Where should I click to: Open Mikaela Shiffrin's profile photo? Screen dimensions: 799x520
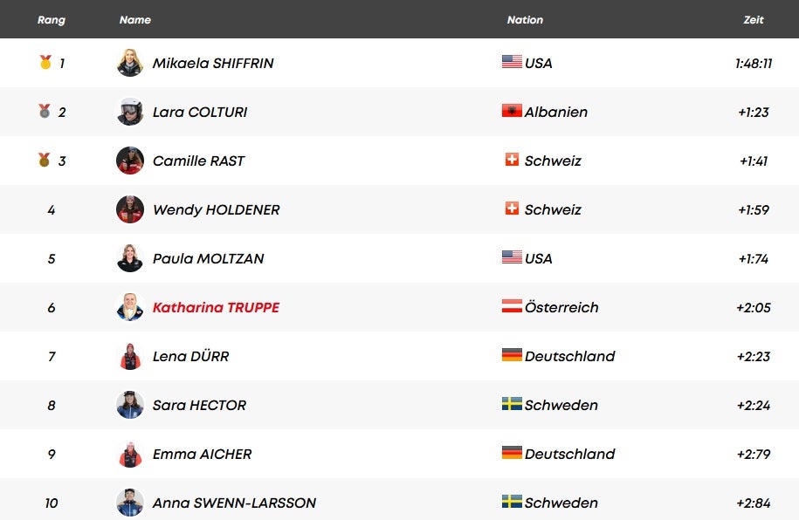pos(130,63)
